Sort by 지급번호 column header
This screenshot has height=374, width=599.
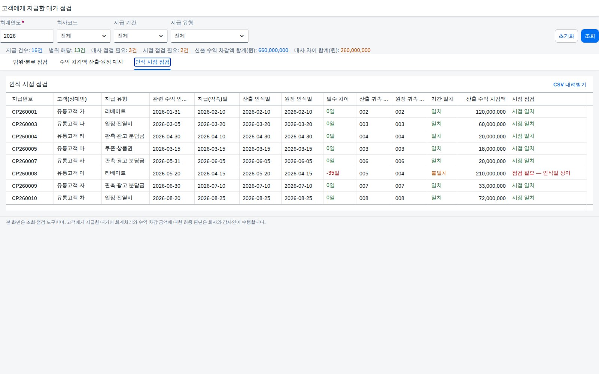(x=30, y=99)
